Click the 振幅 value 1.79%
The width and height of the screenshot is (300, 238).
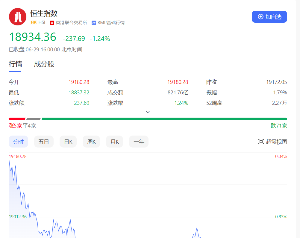click(x=280, y=93)
